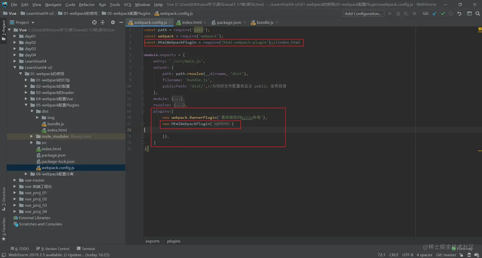This screenshot has width=482, height=258.
Task: Click the Run triangle icon
Action: 390,14
